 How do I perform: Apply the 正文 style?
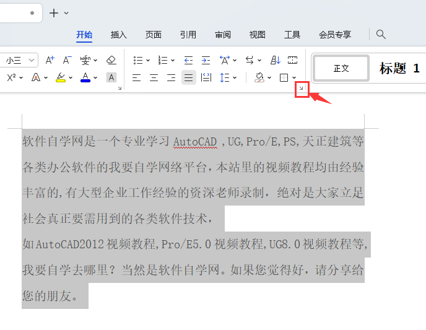point(341,69)
